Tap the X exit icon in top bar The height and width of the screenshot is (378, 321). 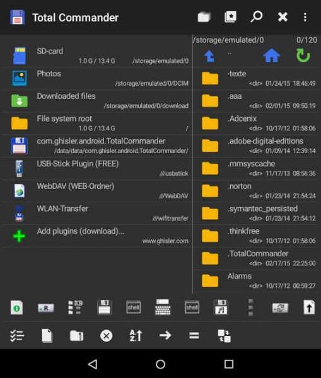[283, 17]
